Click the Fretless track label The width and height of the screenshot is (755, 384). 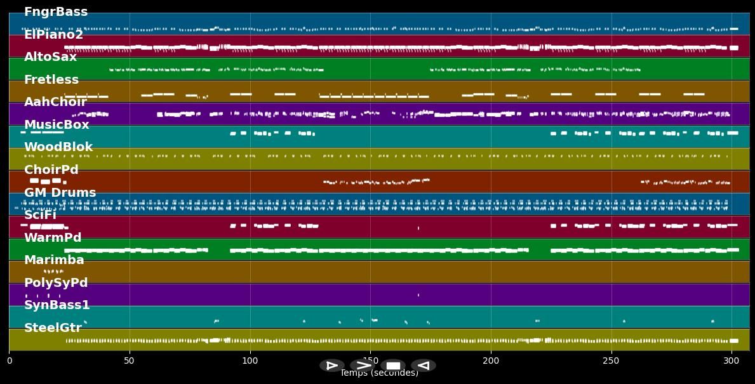click(51, 80)
